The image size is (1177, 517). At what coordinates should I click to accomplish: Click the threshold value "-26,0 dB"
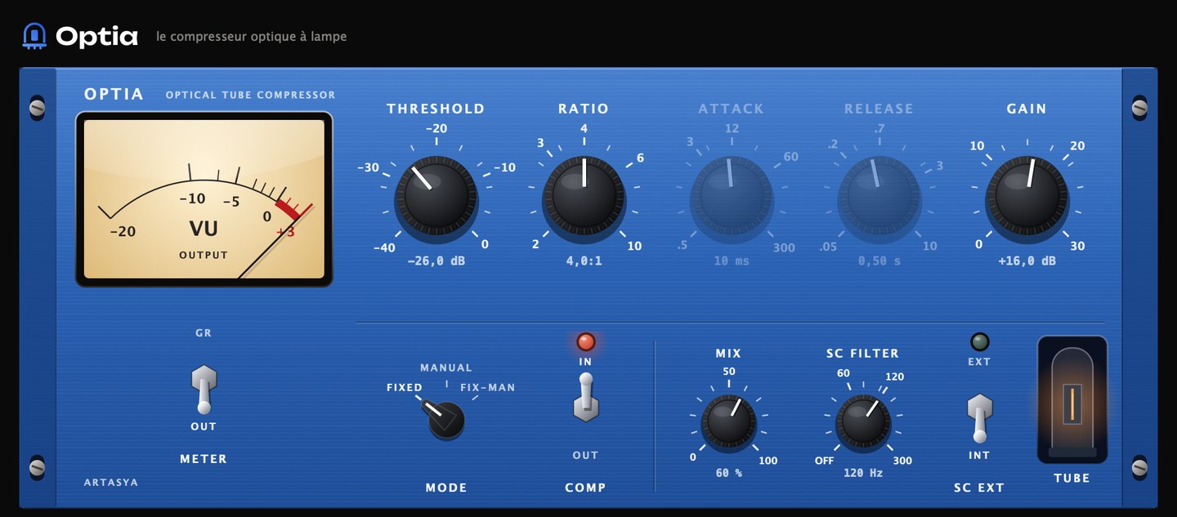[x=436, y=261]
